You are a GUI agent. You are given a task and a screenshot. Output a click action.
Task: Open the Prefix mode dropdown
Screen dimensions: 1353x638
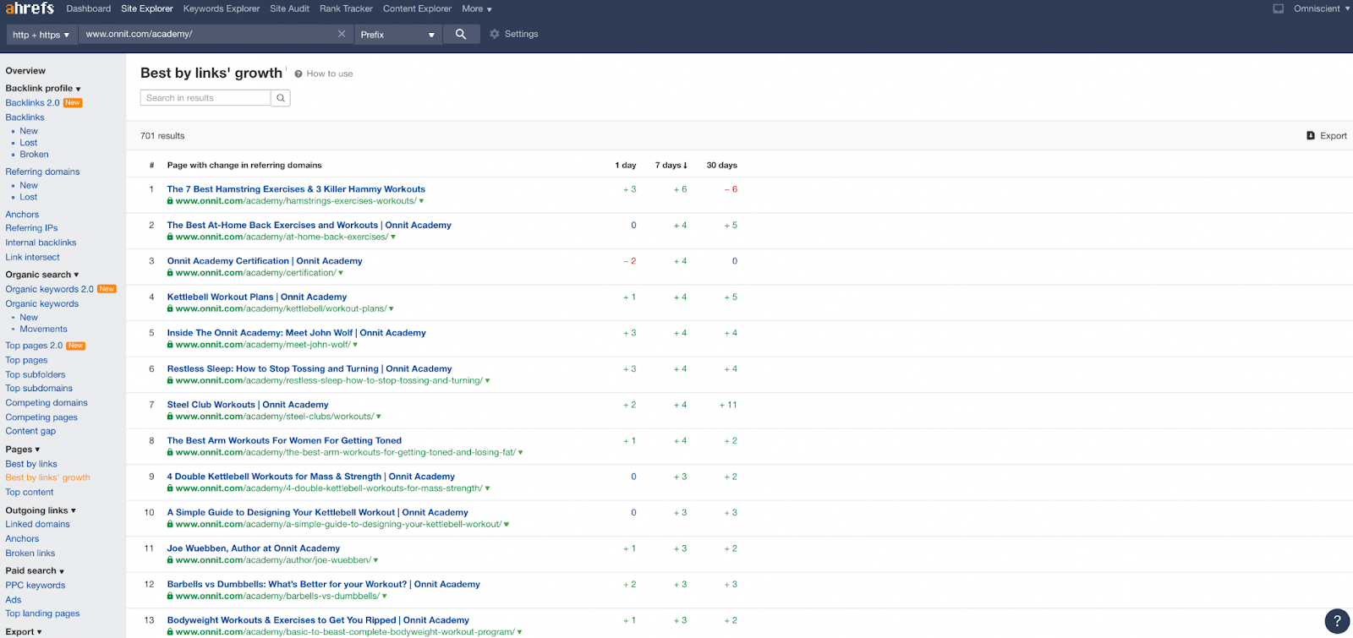pos(397,35)
